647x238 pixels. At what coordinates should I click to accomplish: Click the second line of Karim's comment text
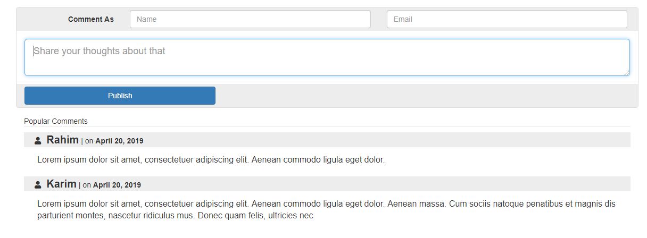(175, 216)
